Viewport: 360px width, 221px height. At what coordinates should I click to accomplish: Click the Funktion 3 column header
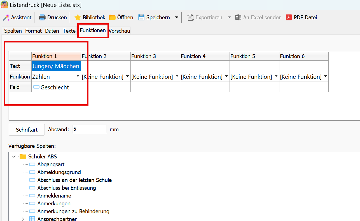click(x=155, y=56)
